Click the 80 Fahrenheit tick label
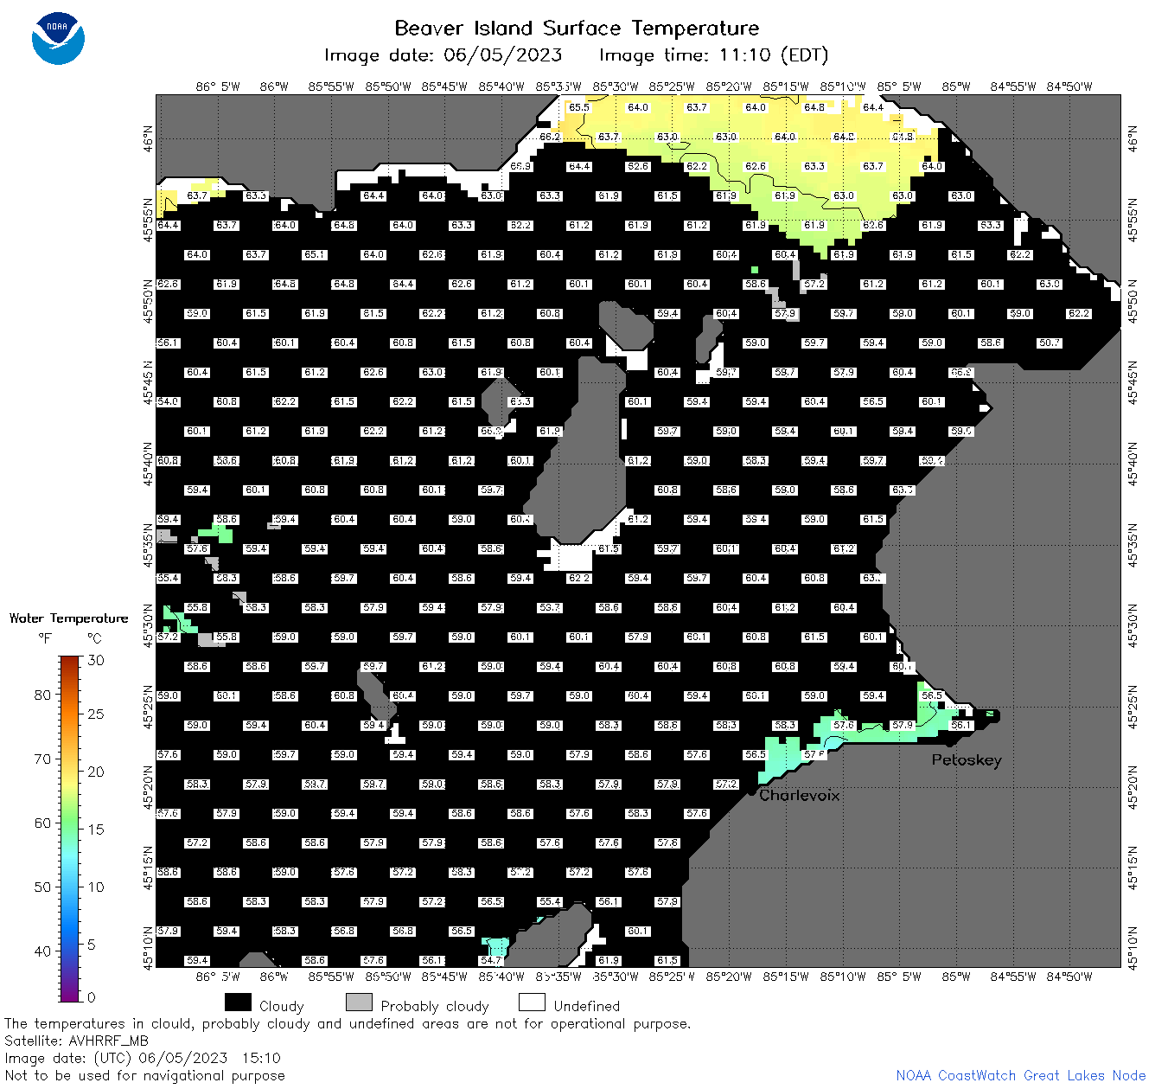This screenshot has height=1089, width=1155. coord(42,695)
